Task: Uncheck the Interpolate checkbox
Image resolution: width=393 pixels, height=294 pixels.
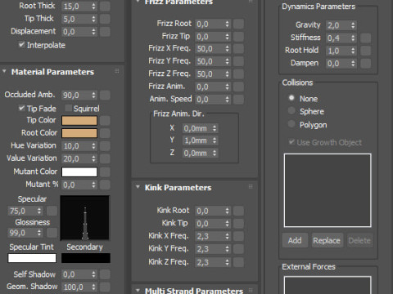Action: (21, 45)
